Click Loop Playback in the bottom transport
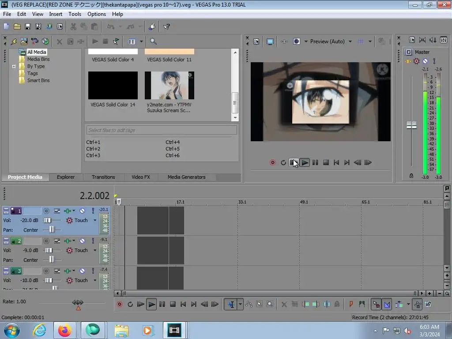 pyautogui.click(x=130, y=304)
